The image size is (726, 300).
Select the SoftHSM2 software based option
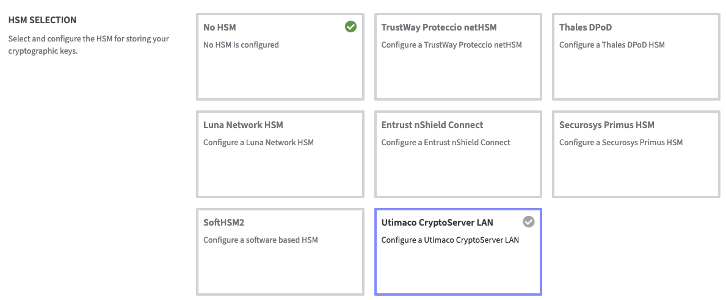click(x=280, y=262)
